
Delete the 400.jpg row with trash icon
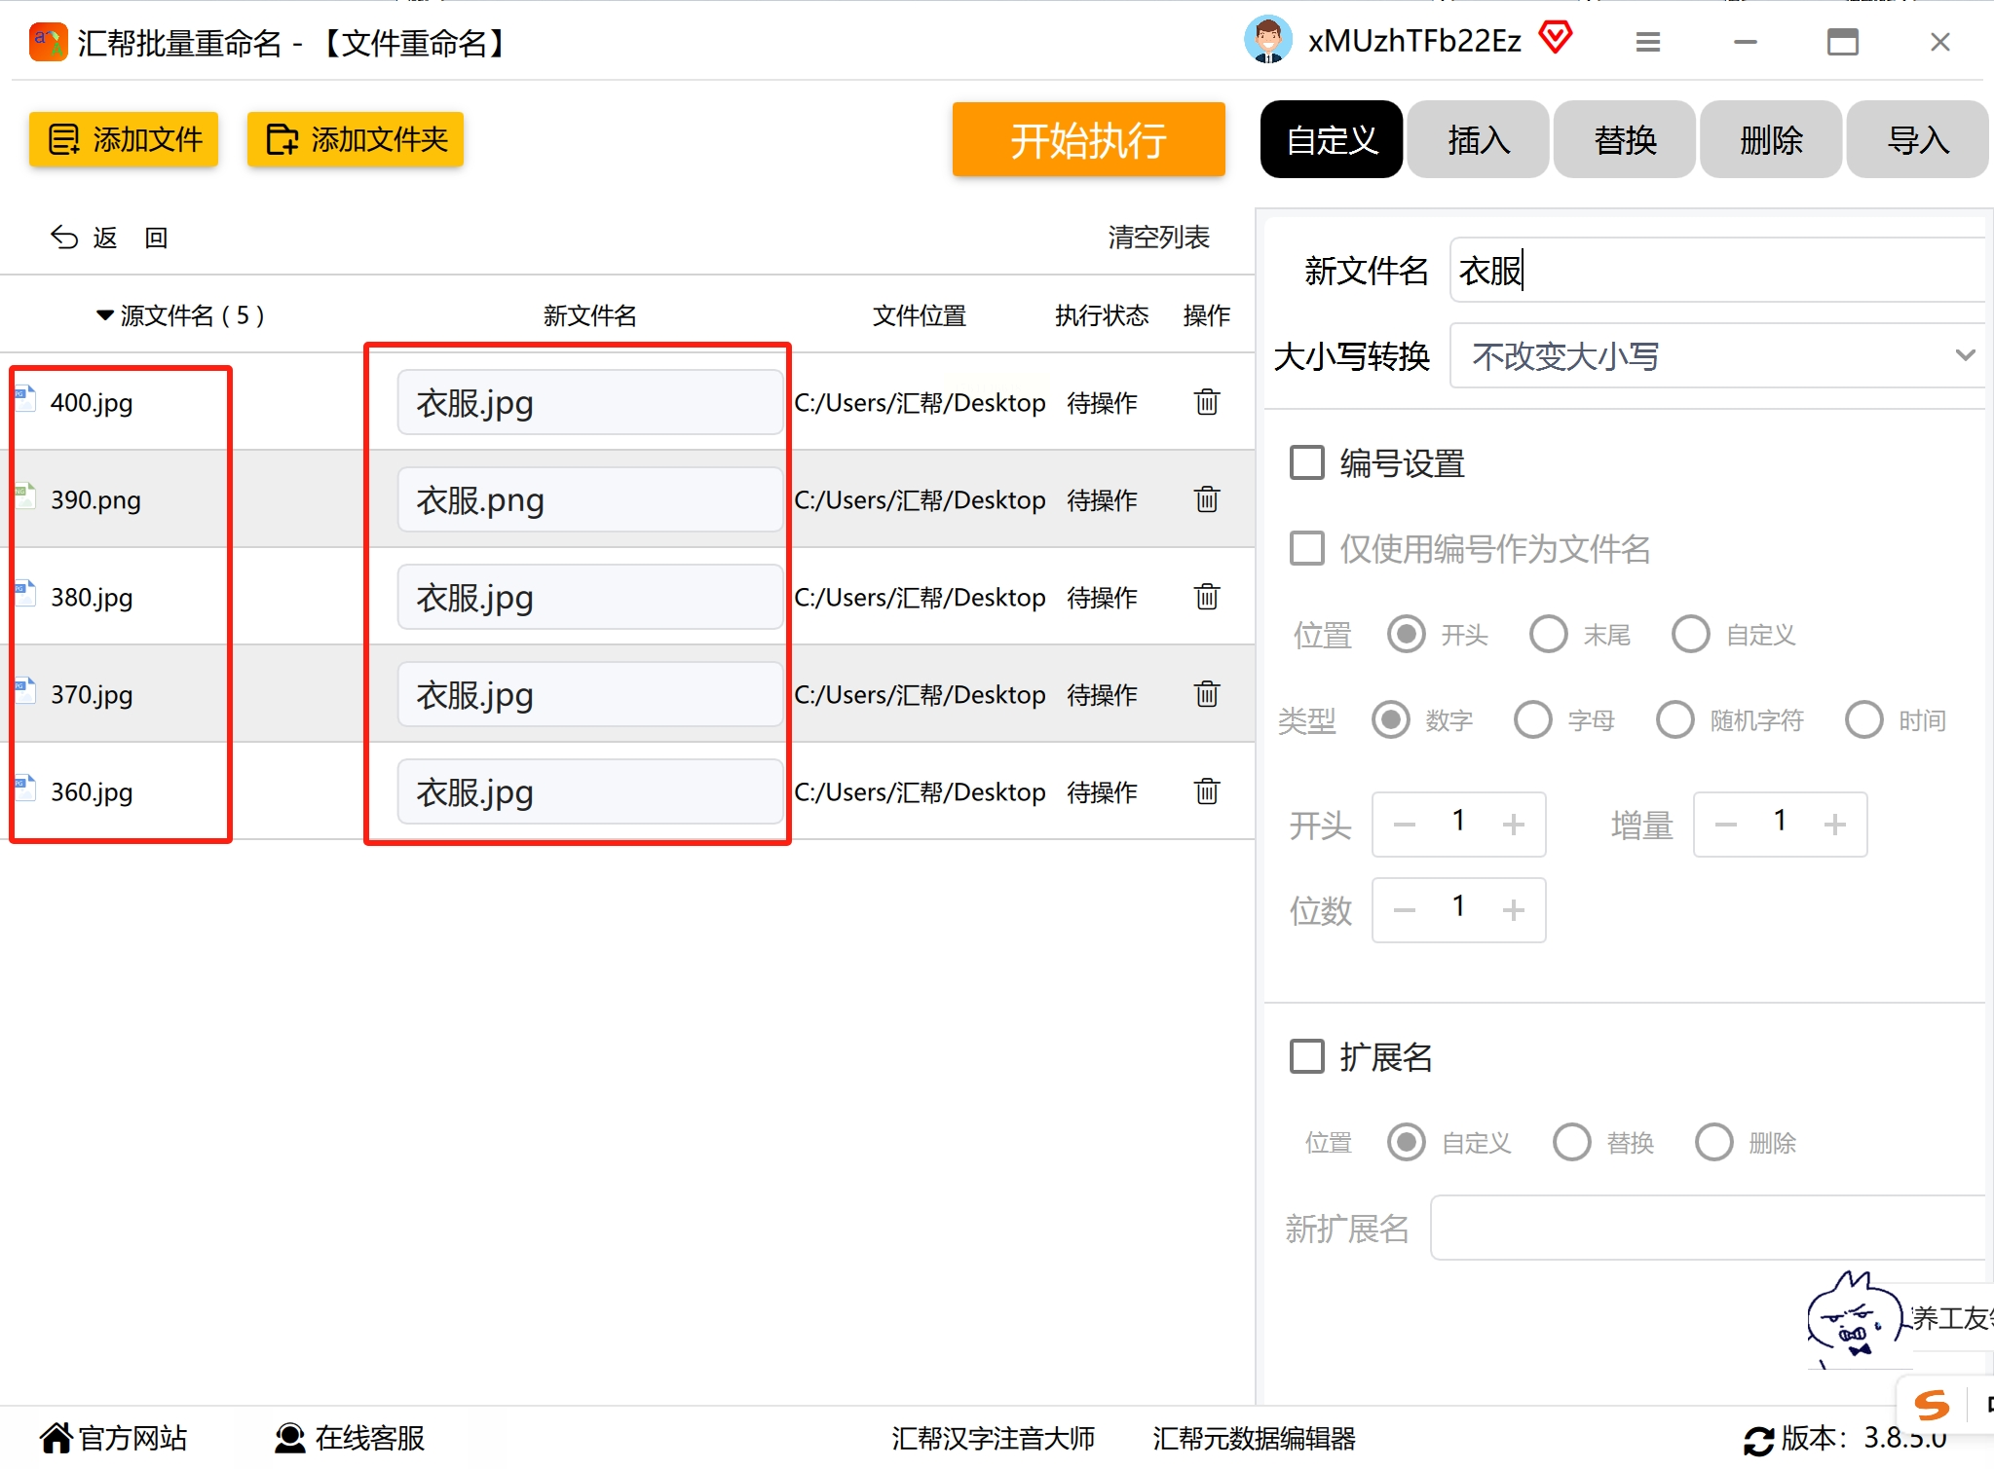1206,402
